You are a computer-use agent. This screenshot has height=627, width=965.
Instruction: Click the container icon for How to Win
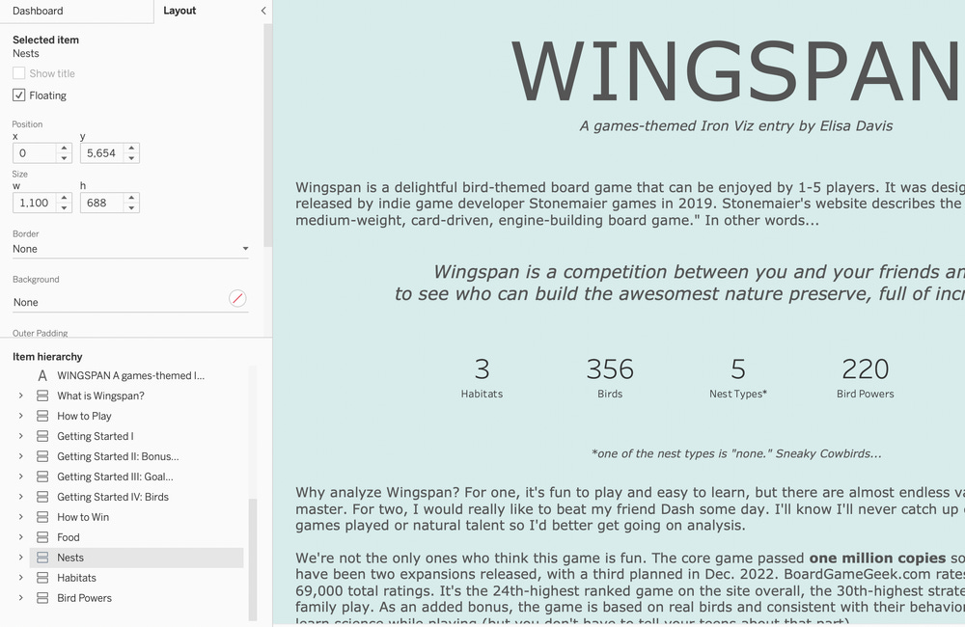[x=42, y=517]
